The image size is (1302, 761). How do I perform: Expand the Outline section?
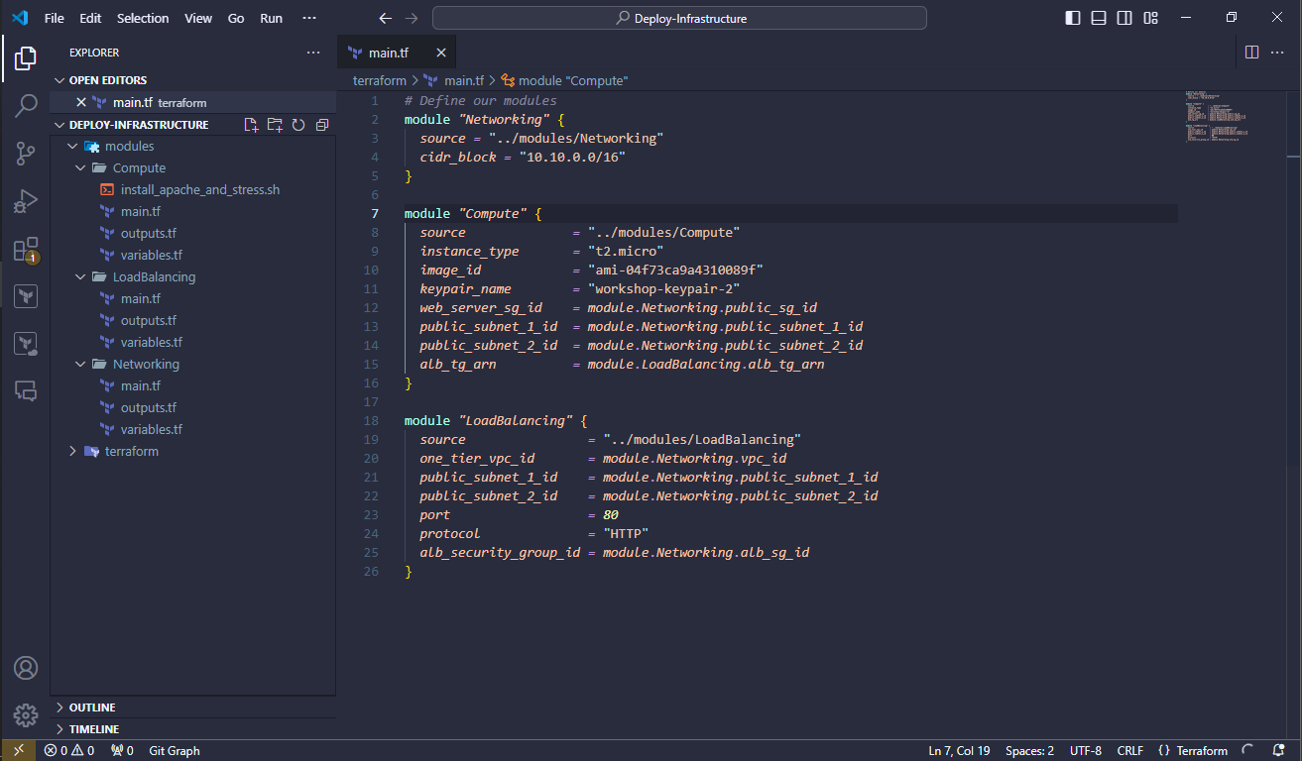(192, 707)
